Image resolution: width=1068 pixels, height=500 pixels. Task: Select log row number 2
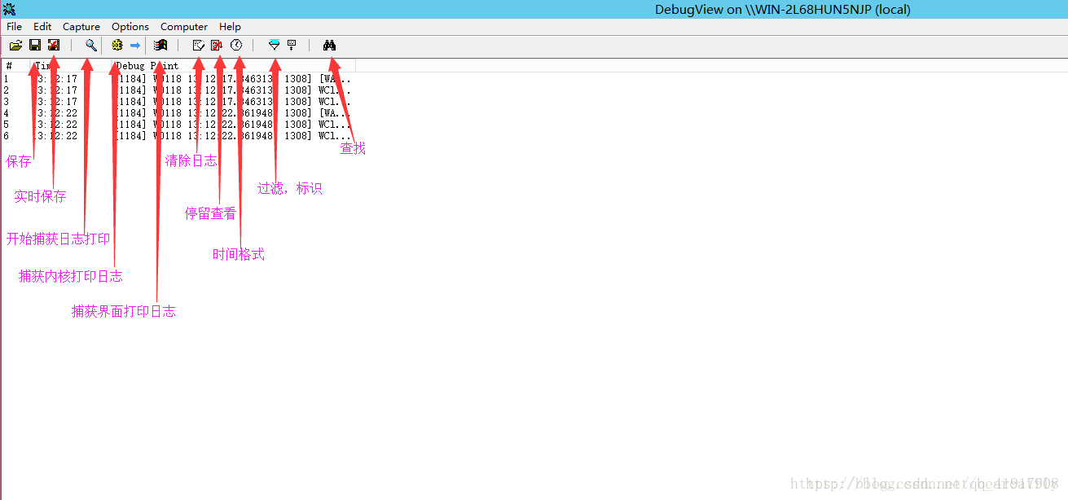tap(178, 90)
